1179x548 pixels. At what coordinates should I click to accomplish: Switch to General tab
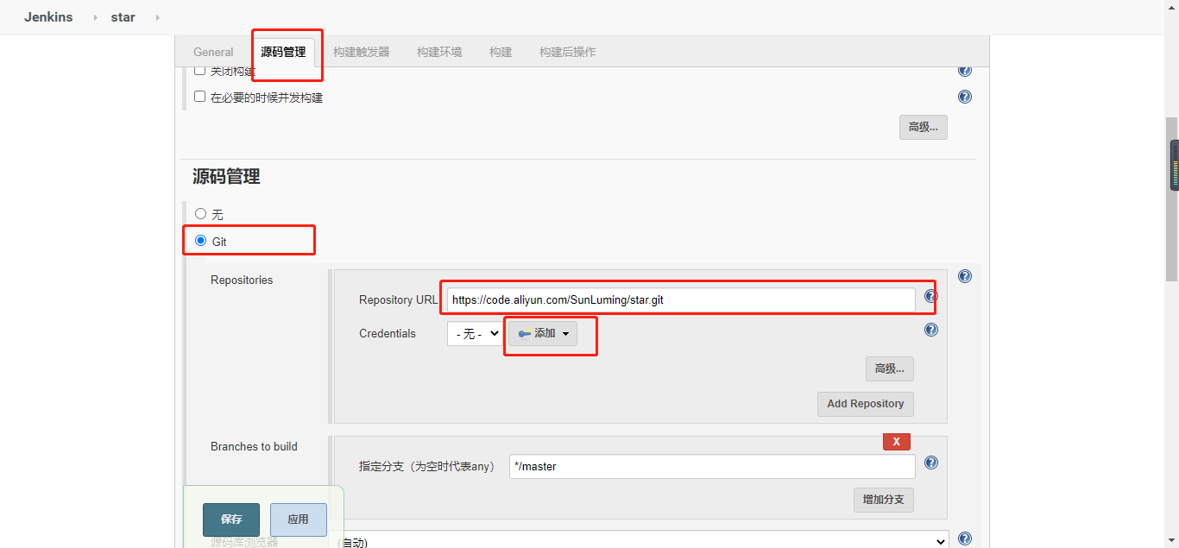(x=213, y=52)
